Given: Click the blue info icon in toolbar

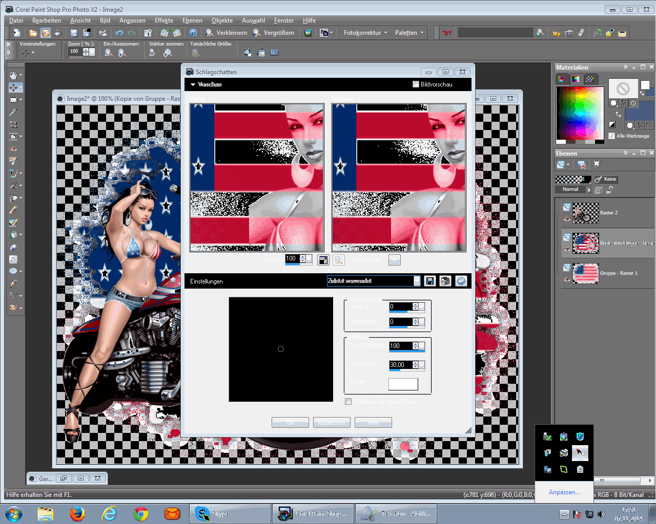Looking at the screenshot, I should click(193, 33).
